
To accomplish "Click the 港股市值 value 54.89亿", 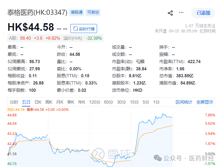I will (x=188, y=83).
